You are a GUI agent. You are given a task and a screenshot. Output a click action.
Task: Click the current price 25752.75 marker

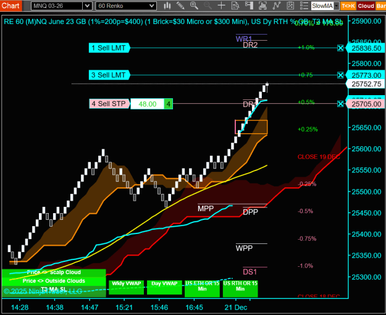pyautogui.click(x=366, y=84)
